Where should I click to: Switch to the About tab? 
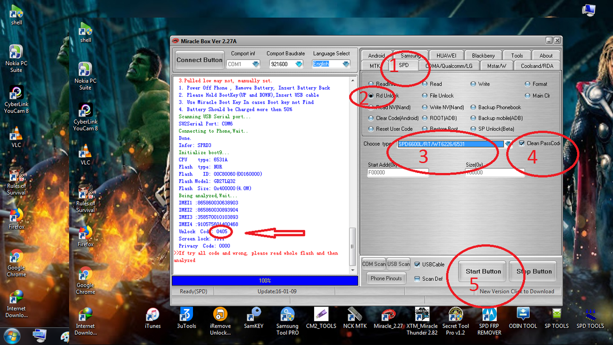click(x=546, y=55)
